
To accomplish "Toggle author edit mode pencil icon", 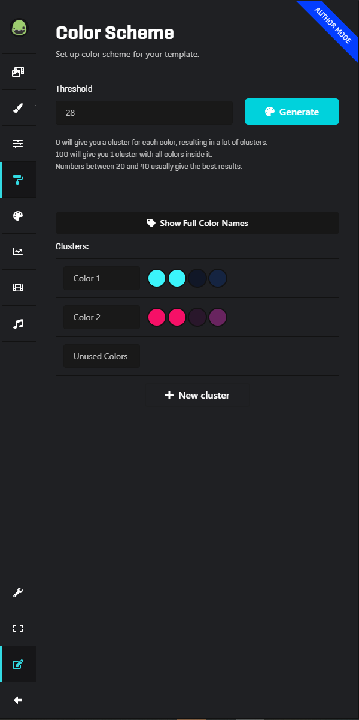I will [18, 664].
